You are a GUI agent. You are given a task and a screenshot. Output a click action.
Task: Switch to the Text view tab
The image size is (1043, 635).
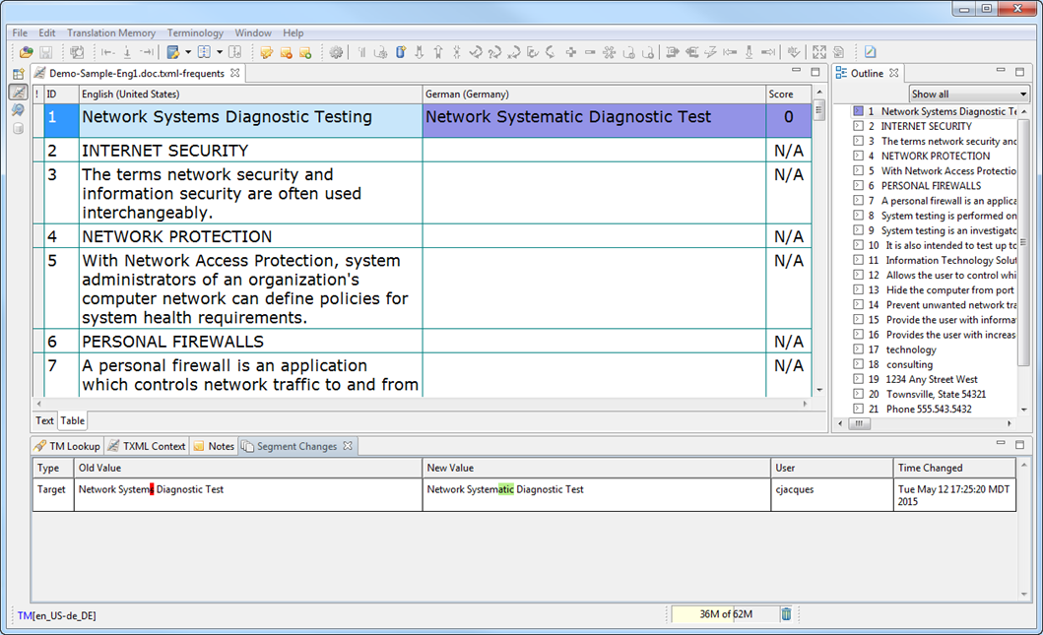[44, 420]
